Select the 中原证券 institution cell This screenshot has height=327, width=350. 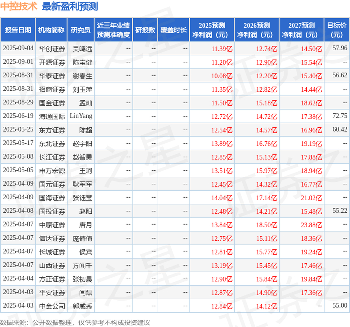[x=52, y=225]
